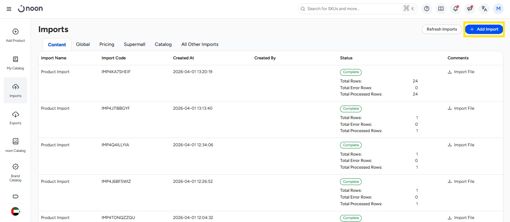Click the Add Import button
This screenshot has width=510, height=222.
click(x=484, y=29)
